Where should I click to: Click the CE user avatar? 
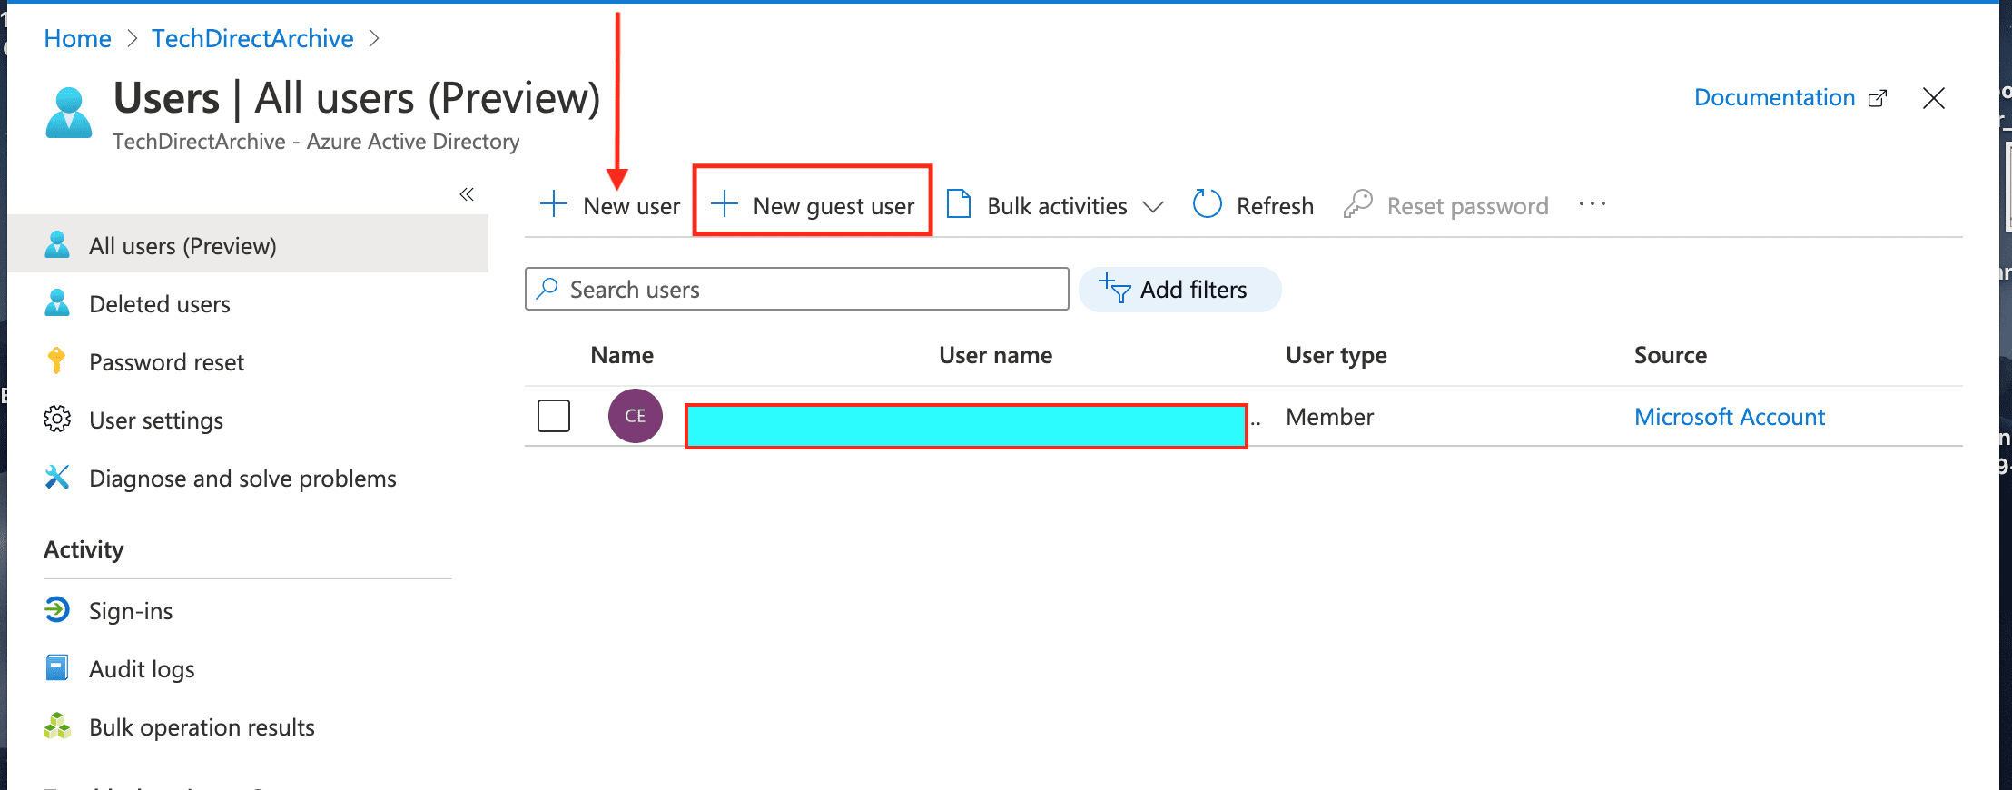[x=635, y=416]
